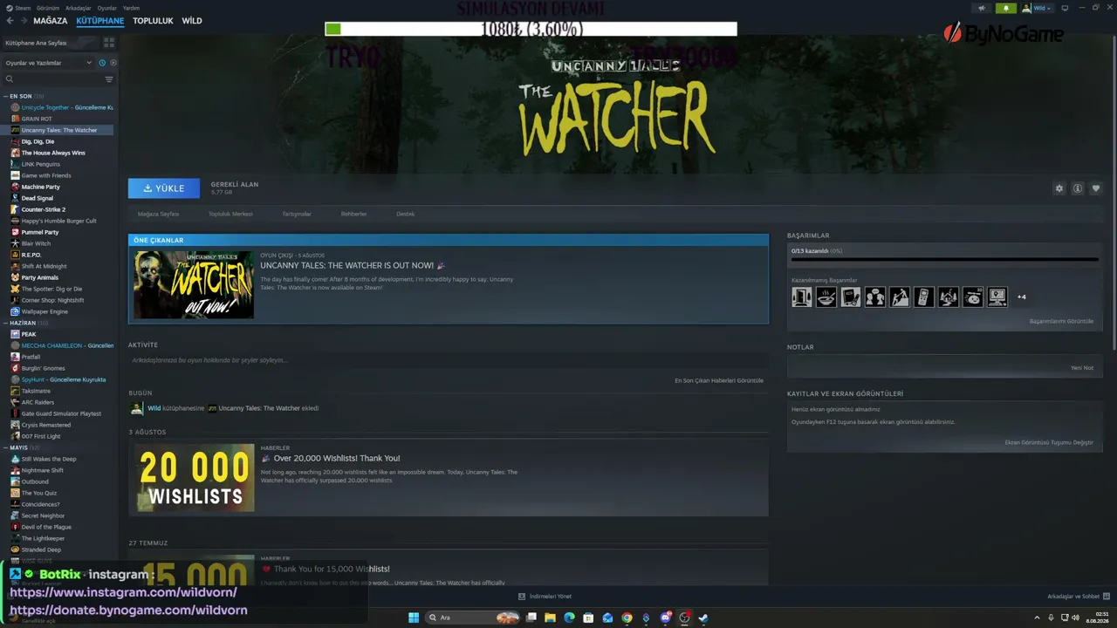Screen dimensions: 1117x628
Task: Click the ready-to-play filter icon
Action: (113, 63)
